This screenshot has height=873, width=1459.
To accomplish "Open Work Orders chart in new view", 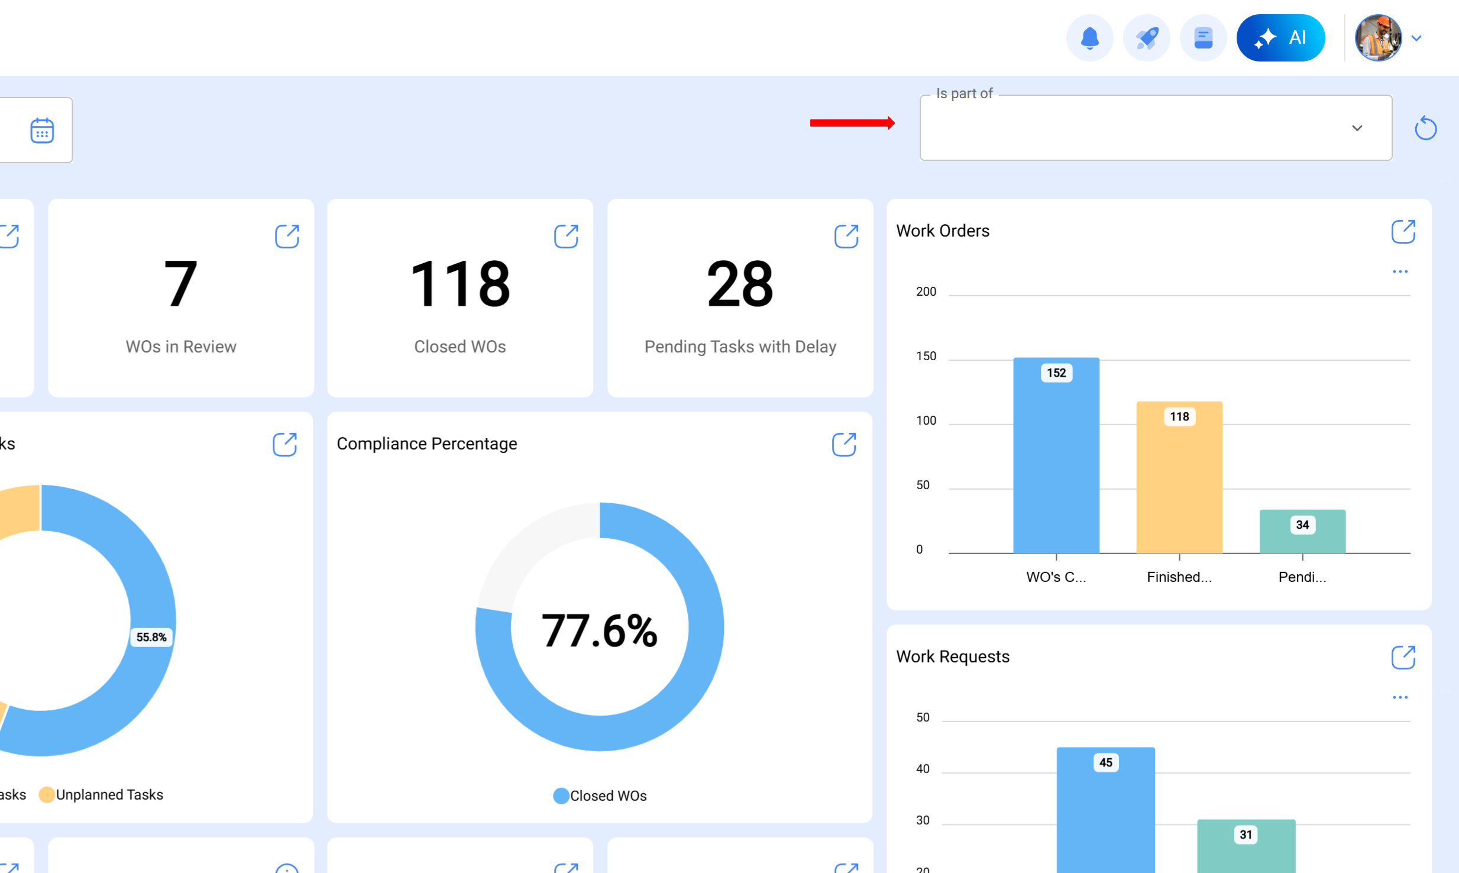I will point(1403,231).
